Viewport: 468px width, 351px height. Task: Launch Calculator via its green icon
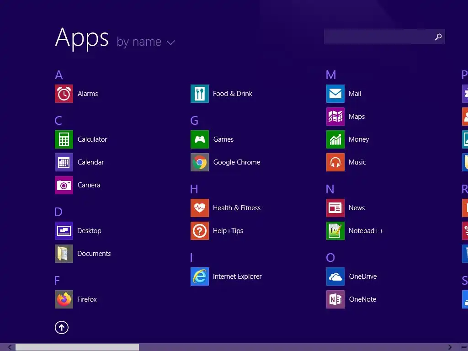[64, 139]
